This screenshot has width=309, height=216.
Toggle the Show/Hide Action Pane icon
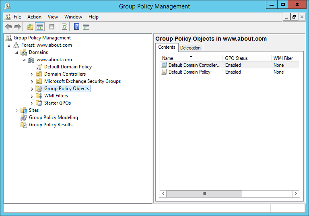click(x=86, y=27)
